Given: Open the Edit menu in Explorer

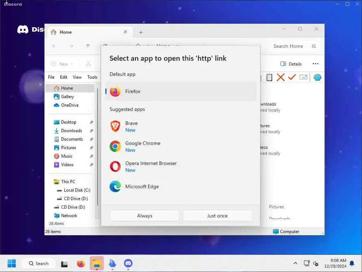Looking at the screenshot, I should pyautogui.click(x=64, y=77).
